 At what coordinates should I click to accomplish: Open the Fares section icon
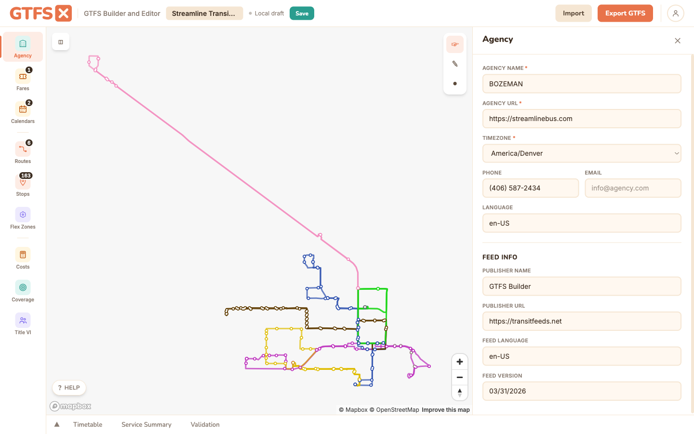[x=23, y=80]
